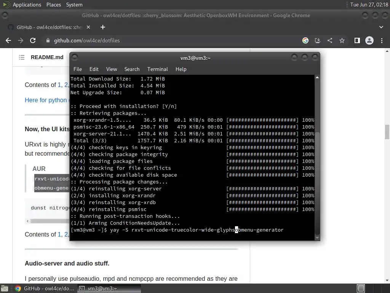Click the terminal scrollbar up arrow
Image resolution: width=390 pixels, height=293 pixels.
(x=317, y=78)
